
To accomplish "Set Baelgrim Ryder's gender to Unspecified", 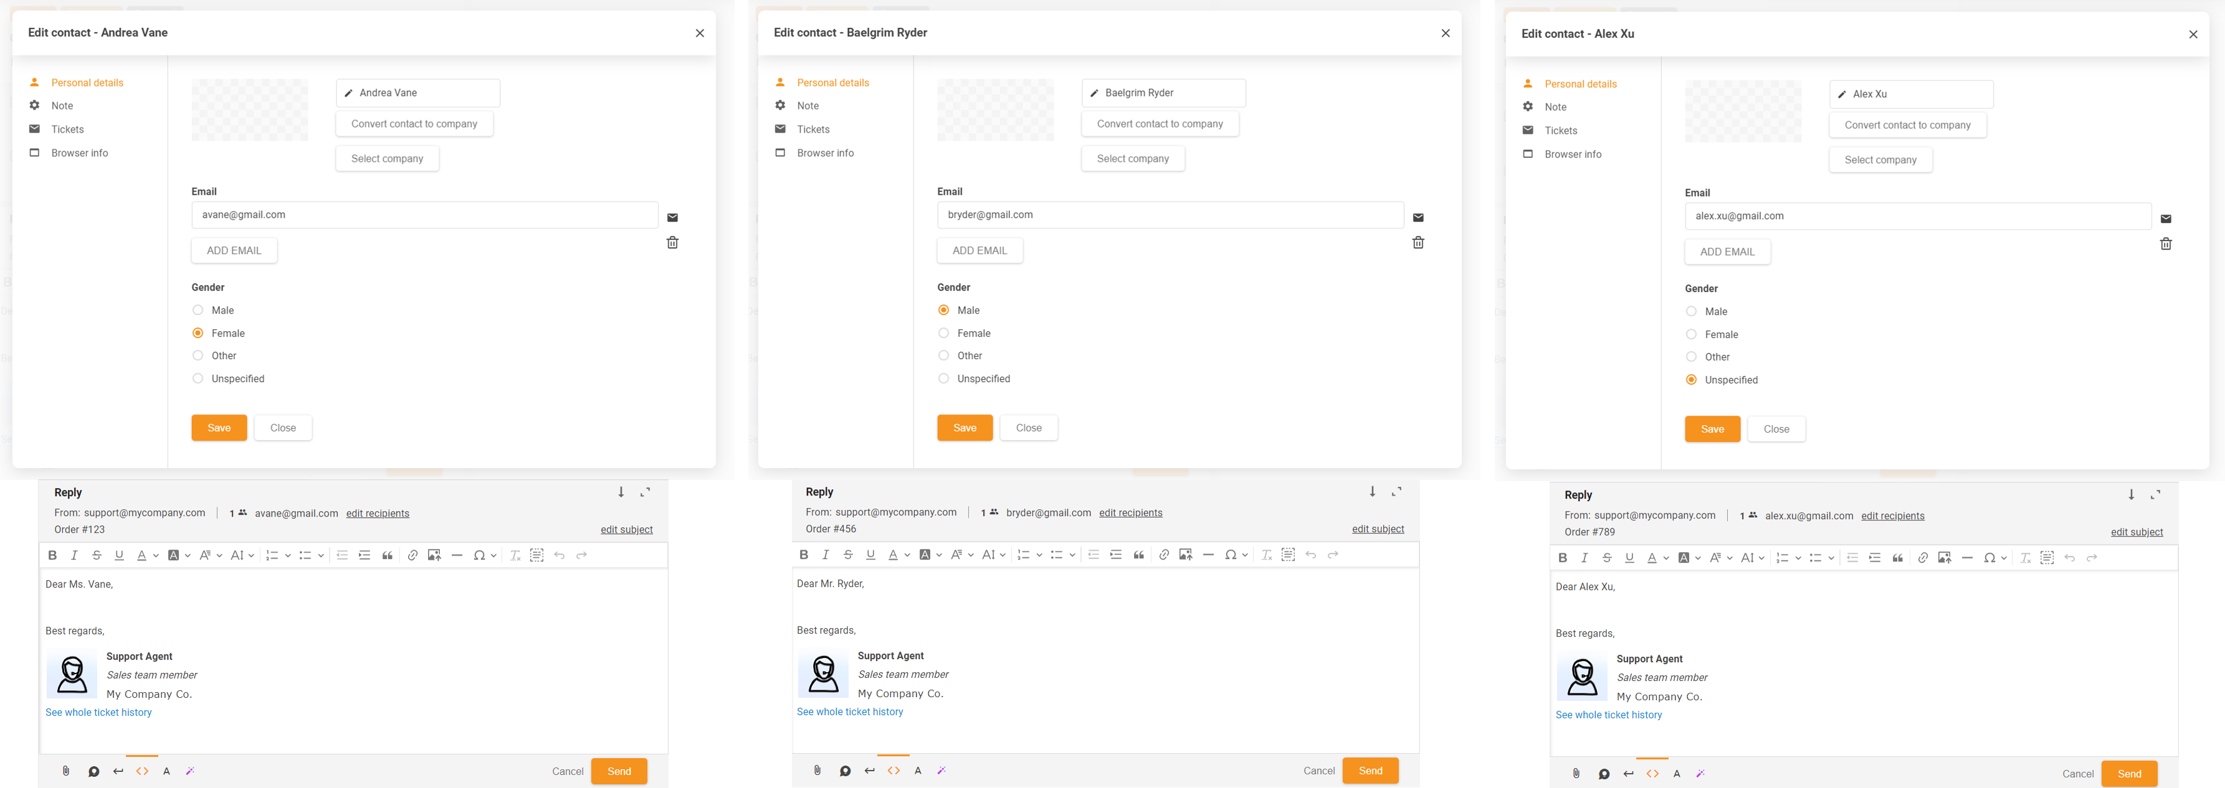I will (943, 378).
